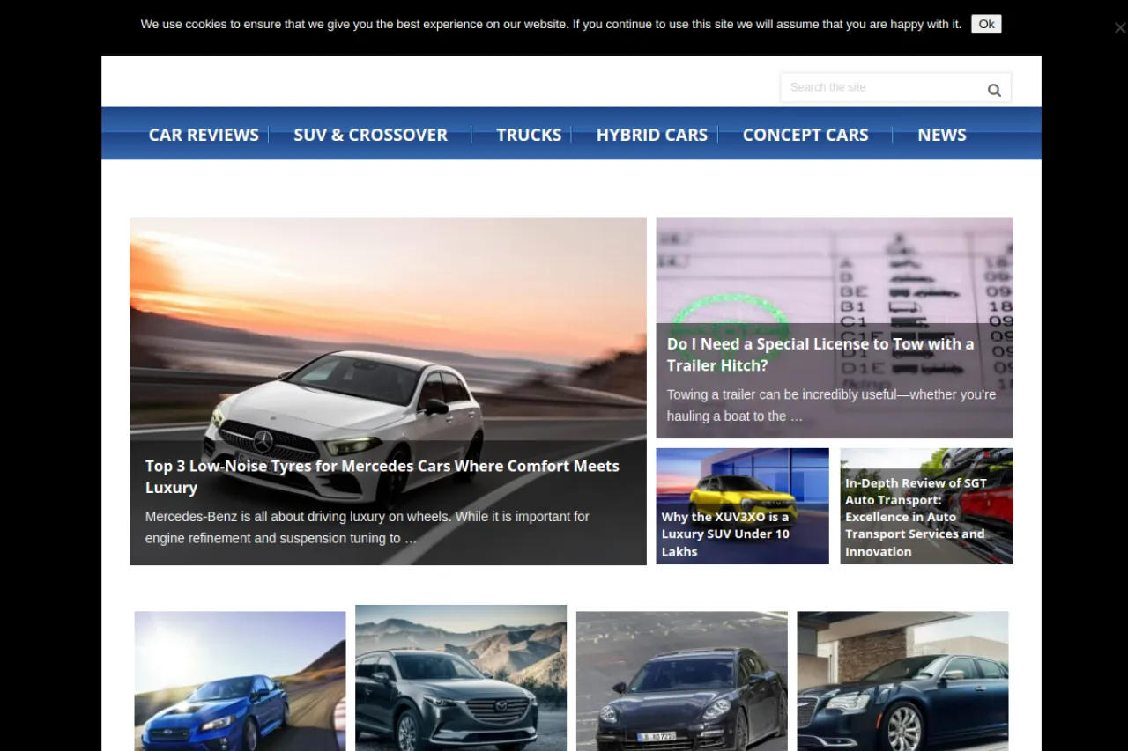Open the NEWS section
Viewport: 1128px width, 751px height.
[x=941, y=134]
